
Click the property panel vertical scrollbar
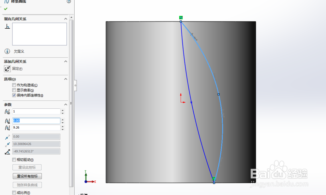point(71,103)
